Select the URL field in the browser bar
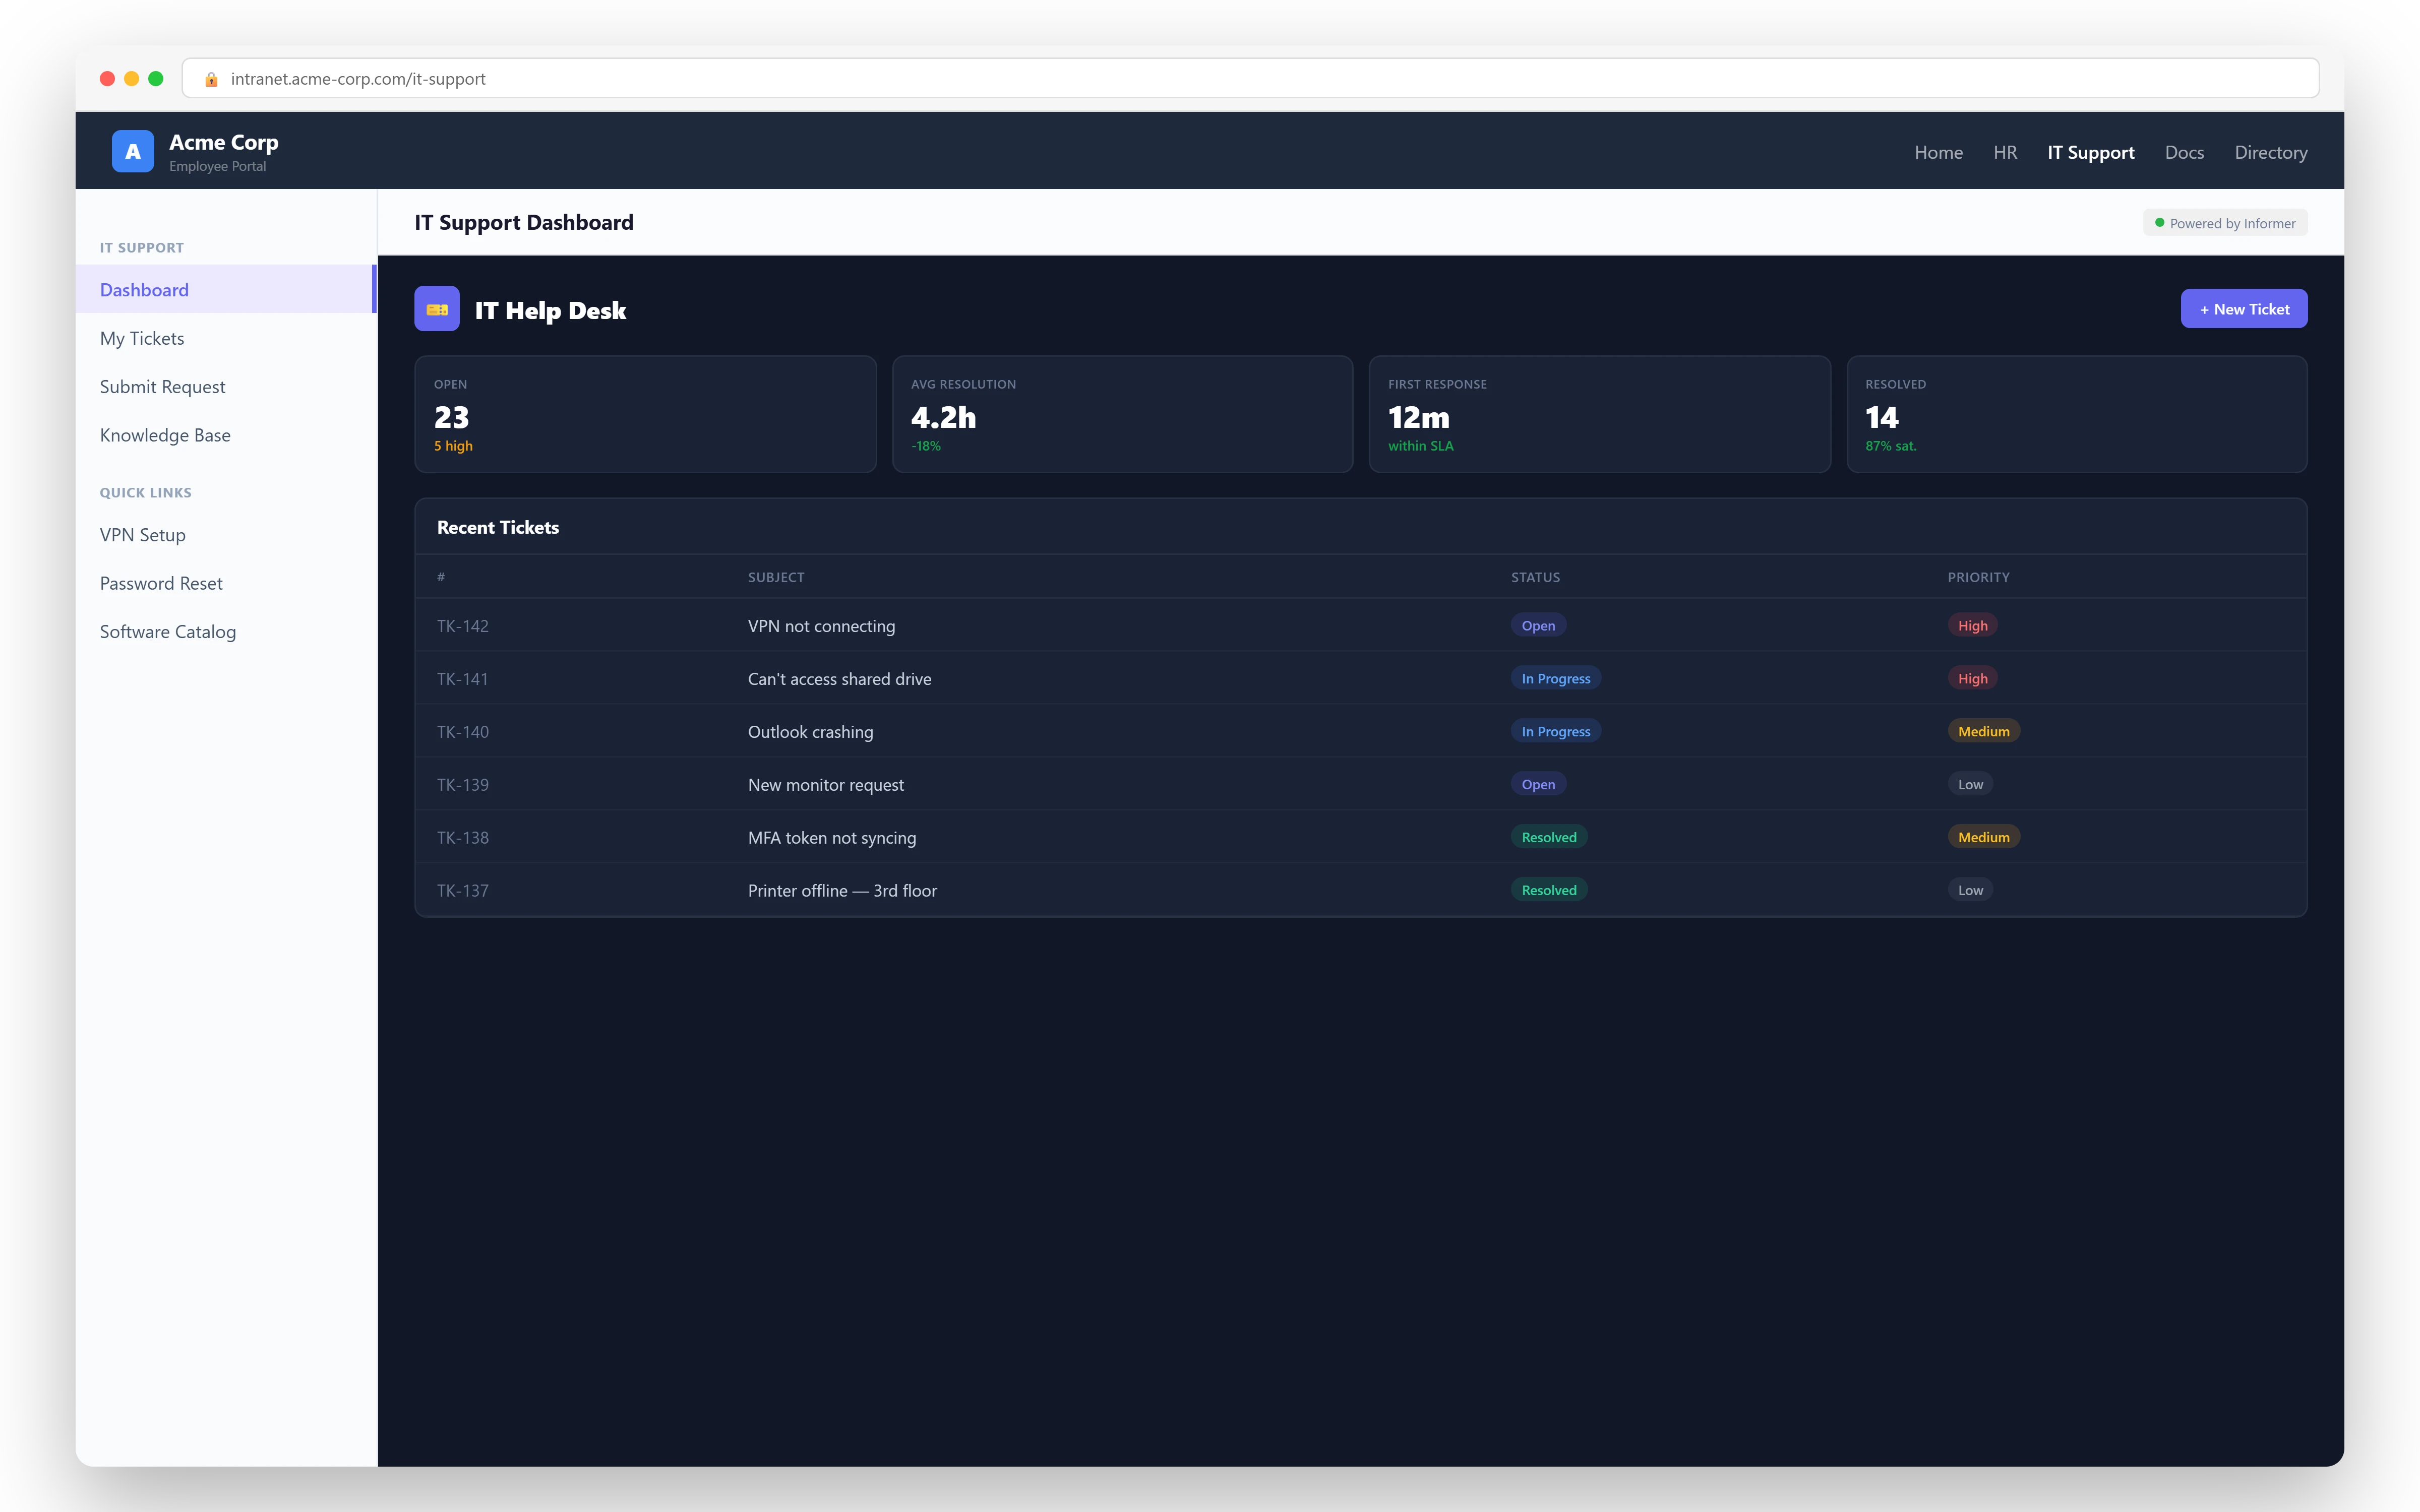The image size is (2420, 1512). (1250, 78)
